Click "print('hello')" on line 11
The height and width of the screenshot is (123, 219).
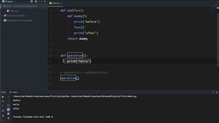[79, 61]
